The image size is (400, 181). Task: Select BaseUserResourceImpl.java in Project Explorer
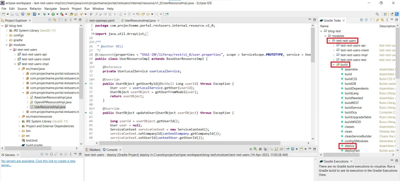53,97
